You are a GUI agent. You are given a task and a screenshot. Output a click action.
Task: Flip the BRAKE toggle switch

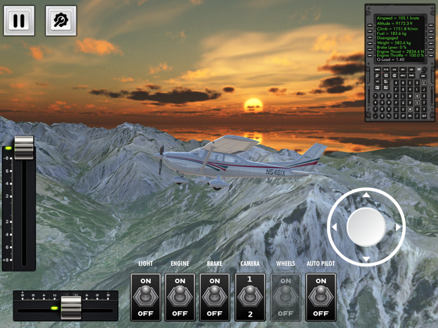[x=215, y=297]
